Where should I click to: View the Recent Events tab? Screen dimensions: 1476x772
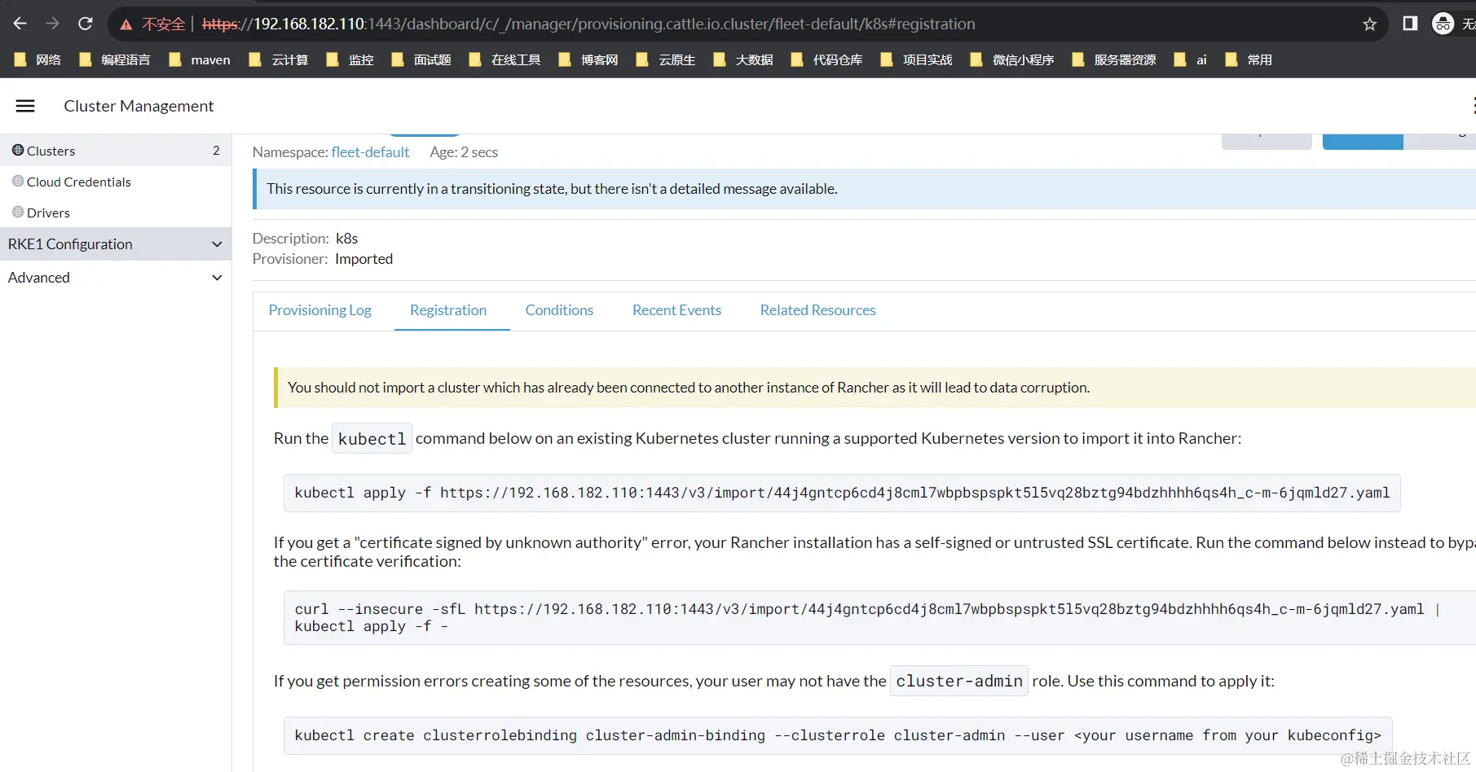pyautogui.click(x=676, y=310)
